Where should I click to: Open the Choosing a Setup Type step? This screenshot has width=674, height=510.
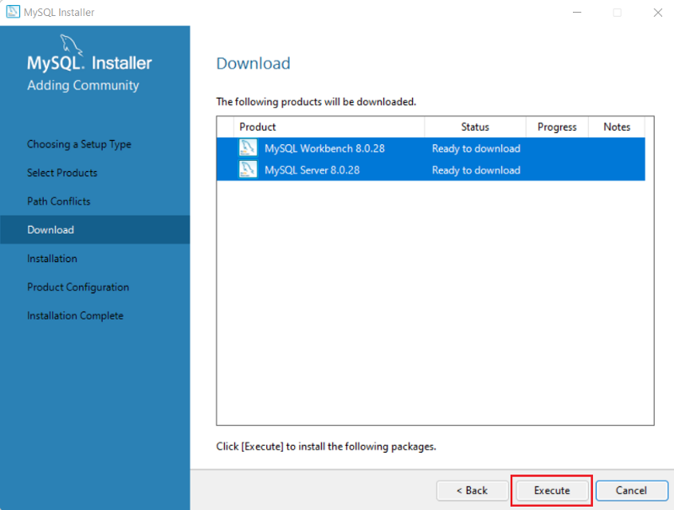pyautogui.click(x=79, y=144)
